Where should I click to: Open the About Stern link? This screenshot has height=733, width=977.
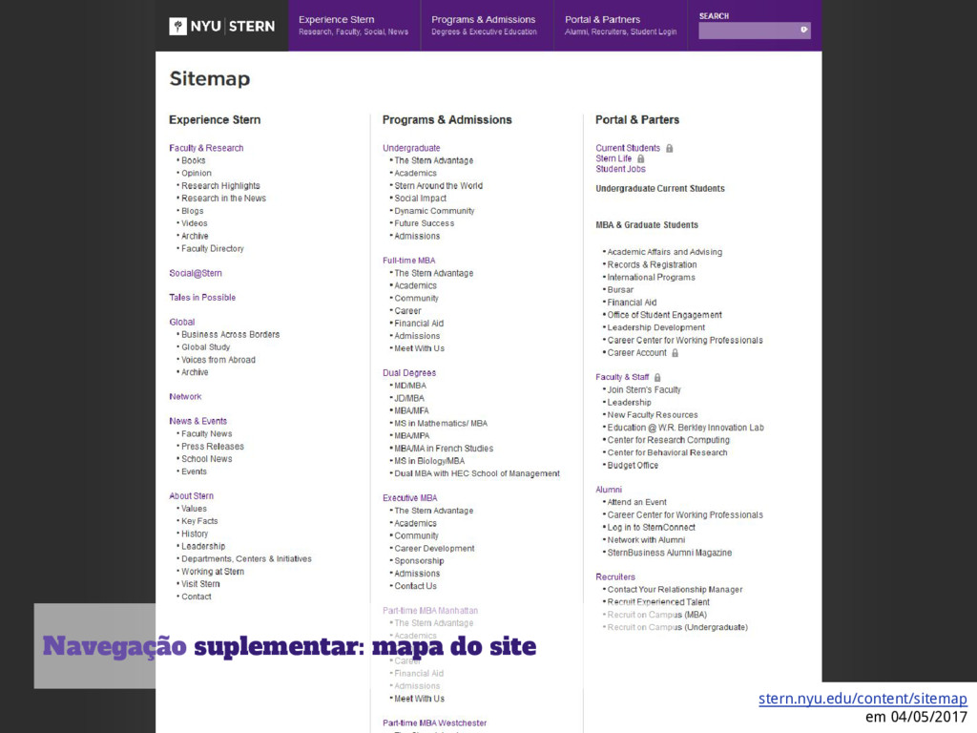pos(191,496)
